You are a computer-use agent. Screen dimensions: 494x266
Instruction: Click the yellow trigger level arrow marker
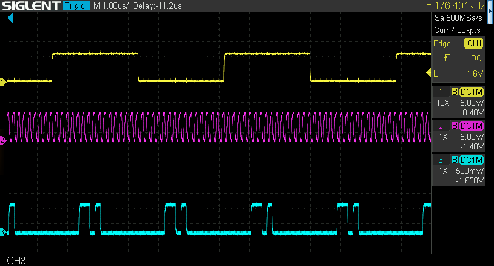pyautogui.click(x=428, y=73)
